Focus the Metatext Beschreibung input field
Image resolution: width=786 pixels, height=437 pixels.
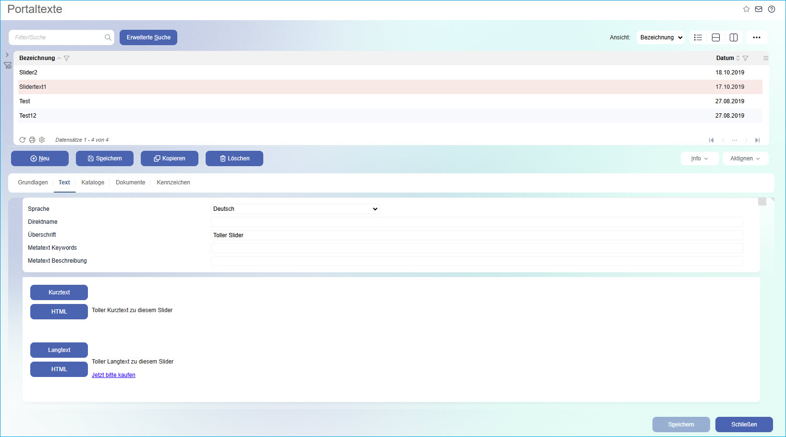click(477, 261)
